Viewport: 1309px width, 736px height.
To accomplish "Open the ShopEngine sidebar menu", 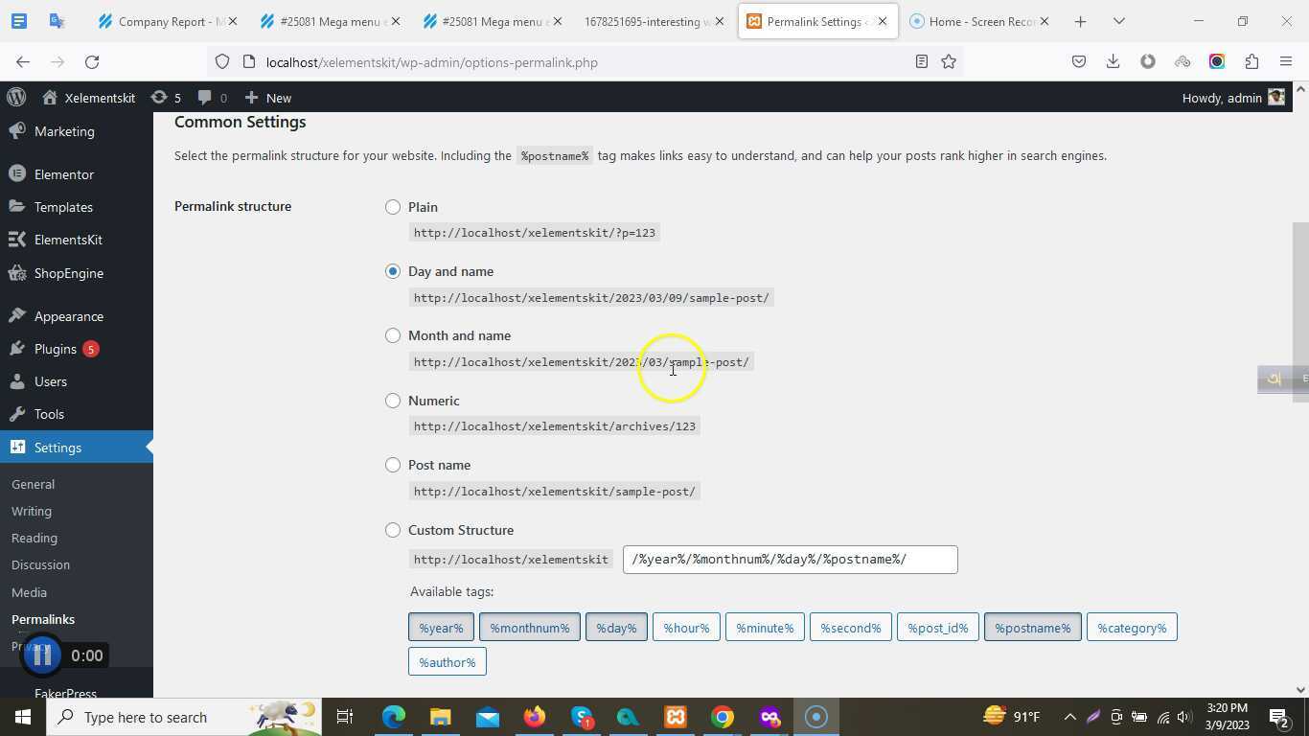I will point(68,273).
